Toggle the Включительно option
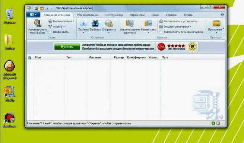The image size is (244, 143). pyautogui.click(x=61, y=21)
